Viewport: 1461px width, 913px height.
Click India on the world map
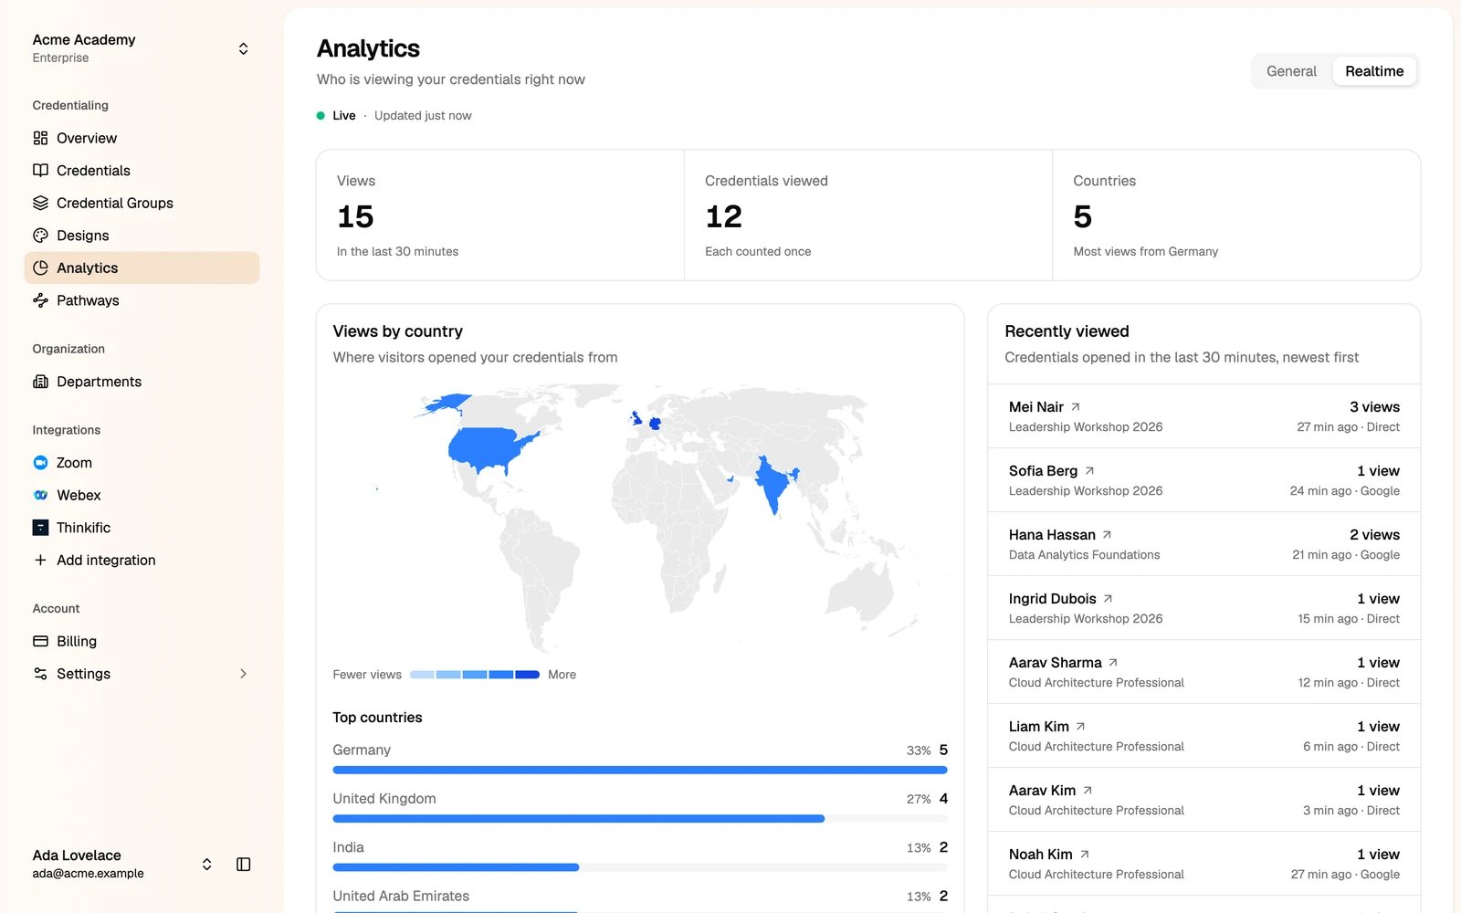click(x=773, y=484)
